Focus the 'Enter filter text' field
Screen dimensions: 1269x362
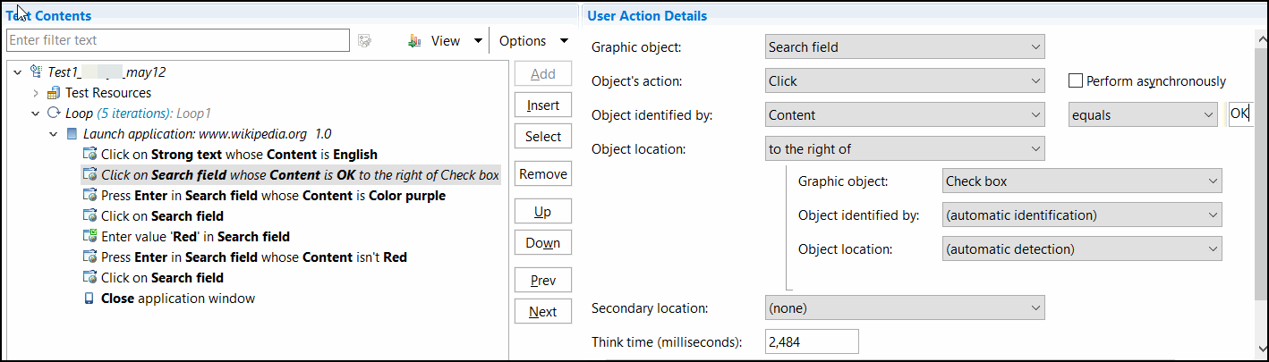(177, 40)
